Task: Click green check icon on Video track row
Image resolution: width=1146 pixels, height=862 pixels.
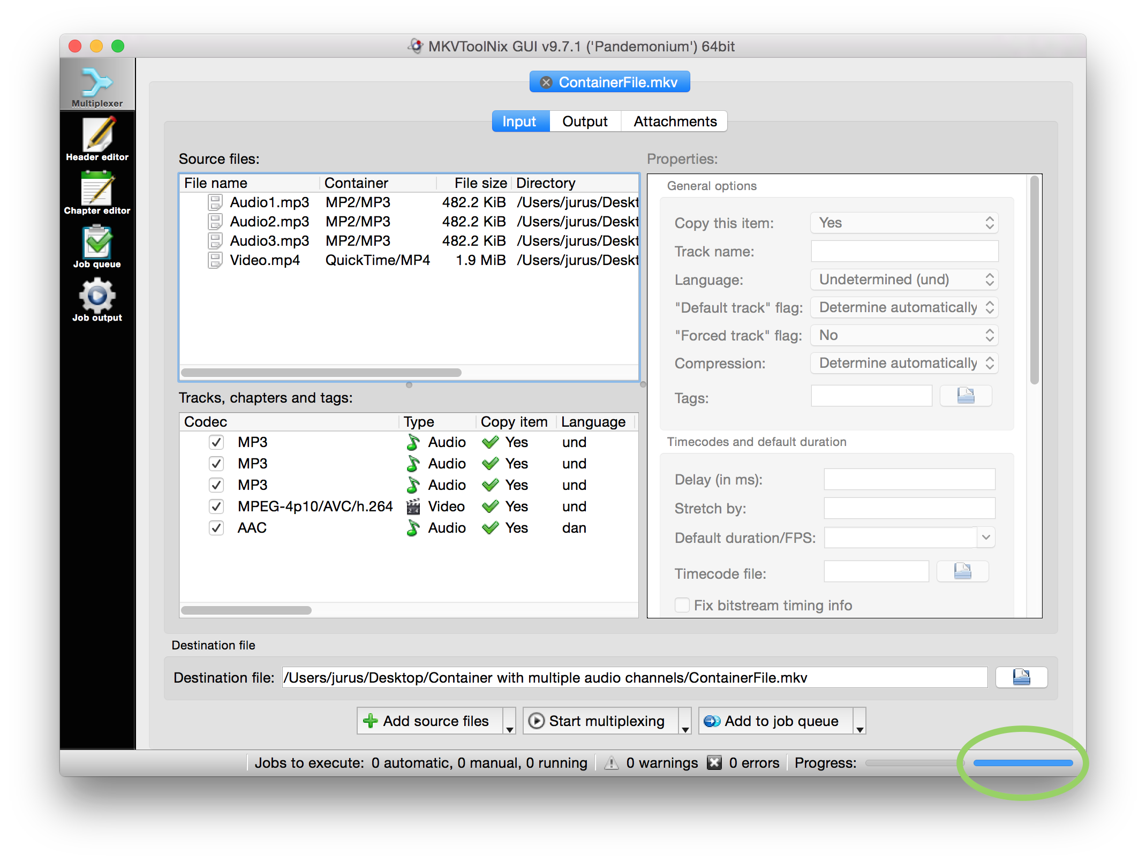Action: [x=490, y=506]
